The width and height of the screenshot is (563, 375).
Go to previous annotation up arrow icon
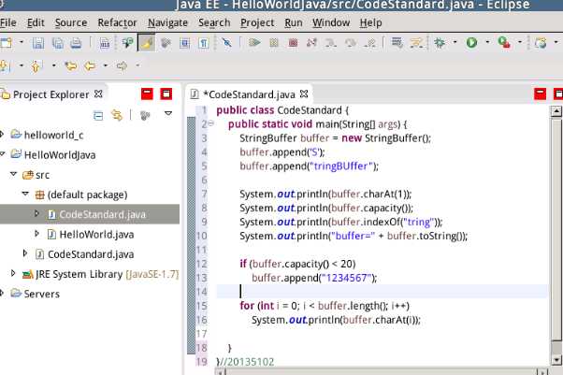click(x=36, y=66)
